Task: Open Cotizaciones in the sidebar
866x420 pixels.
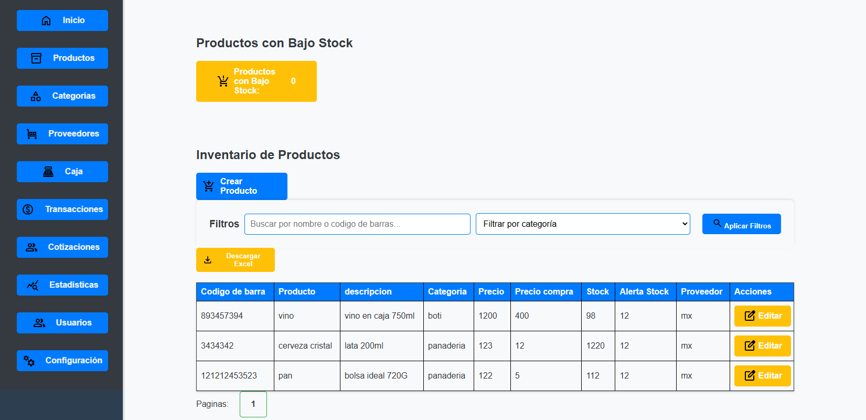Action: [x=62, y=247]
